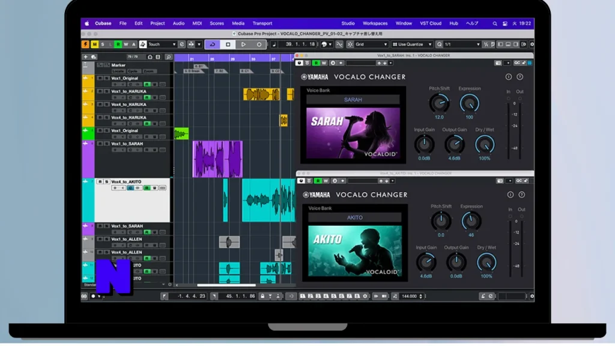Click the Pitch Shift knob in SARAH plugin
Viewport: 615px width, 346px height.
tap(439, 103)
